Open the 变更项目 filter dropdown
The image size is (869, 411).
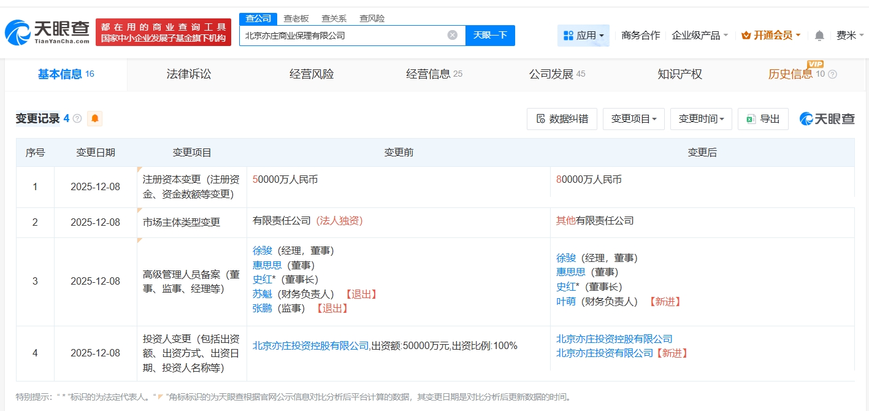pos(634,119)
